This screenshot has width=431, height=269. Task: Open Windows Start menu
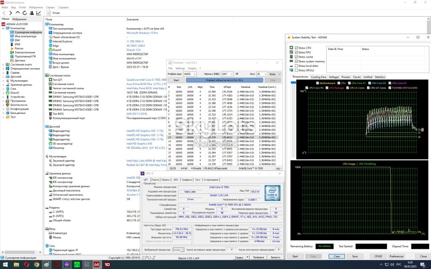(x=6, y=265)
